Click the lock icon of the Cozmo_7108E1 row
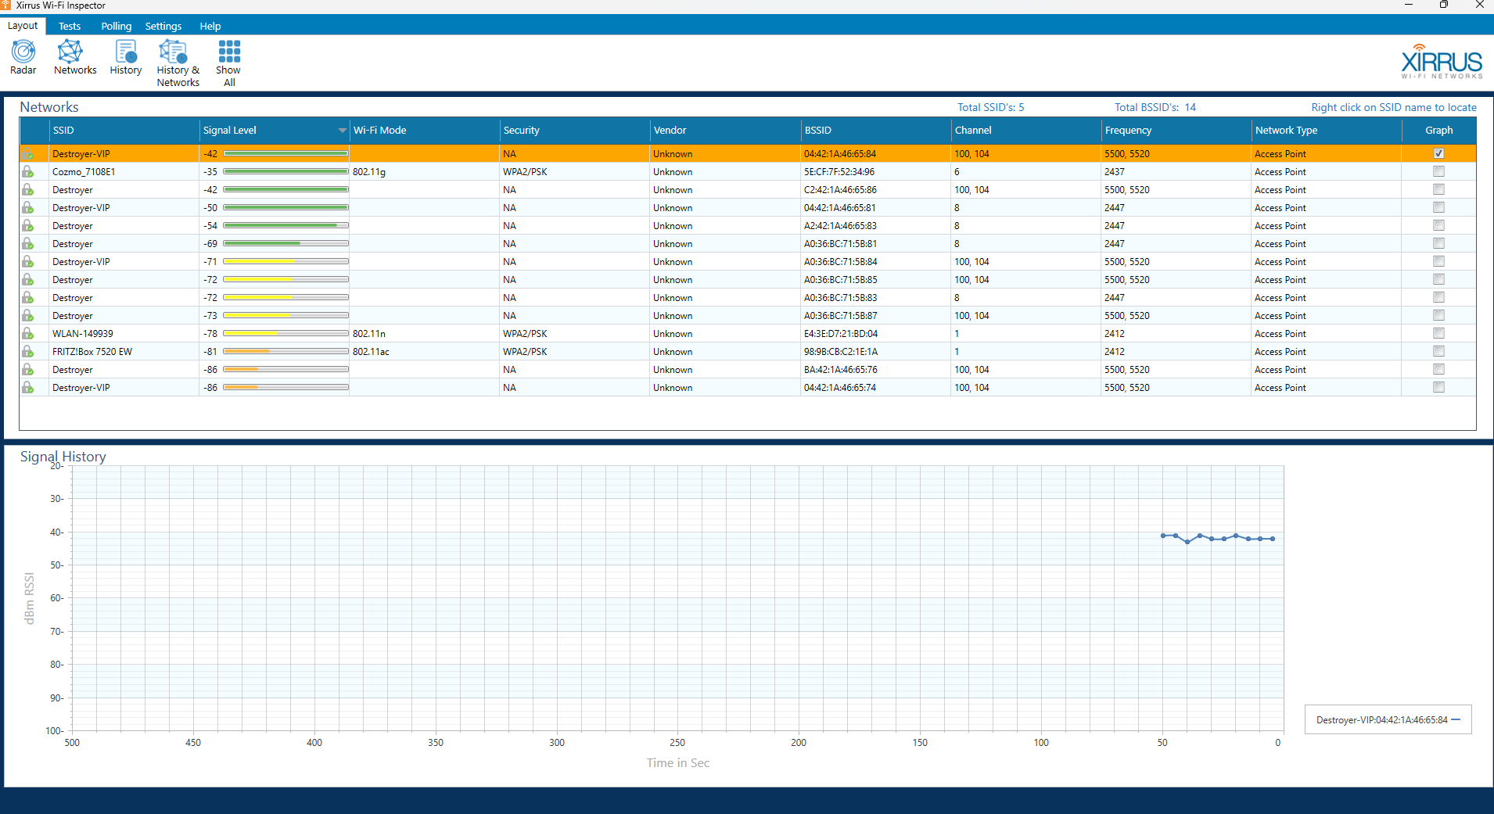This screenshot has height=814, width=1494. point(28,171)
